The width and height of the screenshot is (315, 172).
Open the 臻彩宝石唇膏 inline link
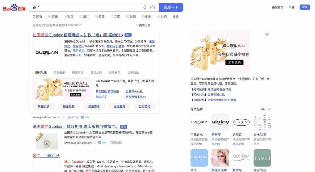(x=115, y=46)
